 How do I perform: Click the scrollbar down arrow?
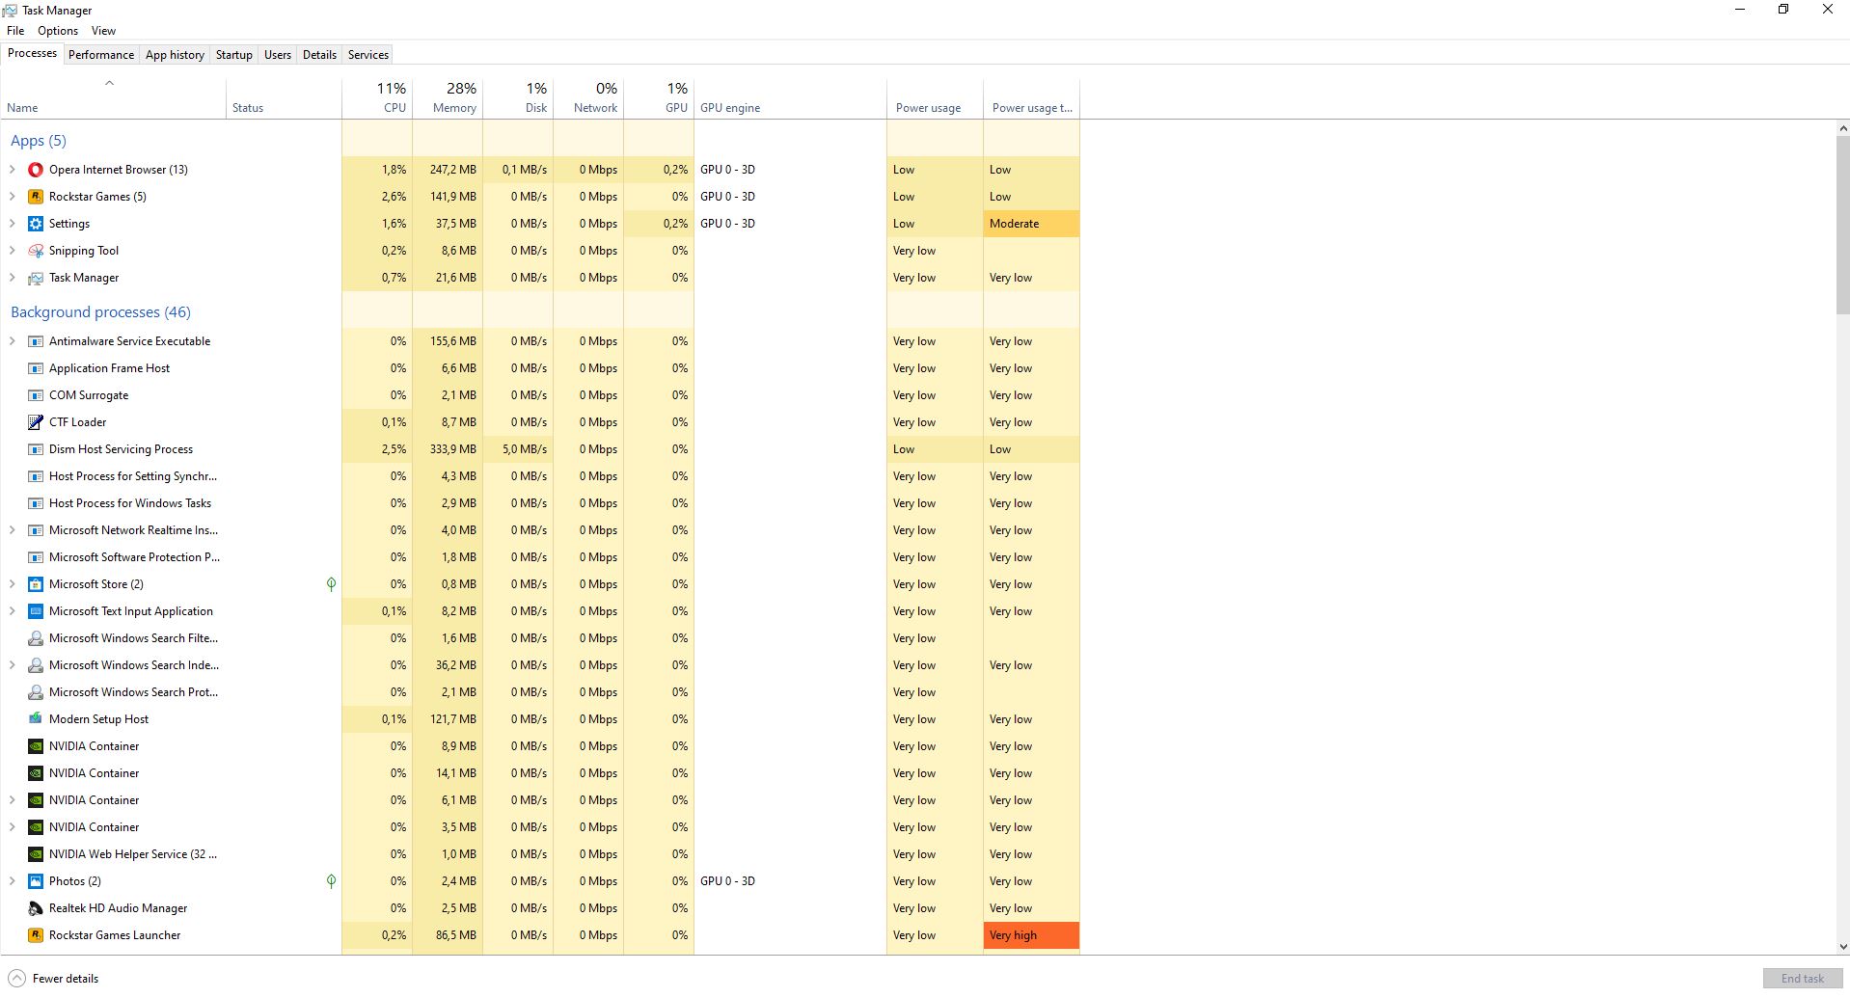(1842, 948)
